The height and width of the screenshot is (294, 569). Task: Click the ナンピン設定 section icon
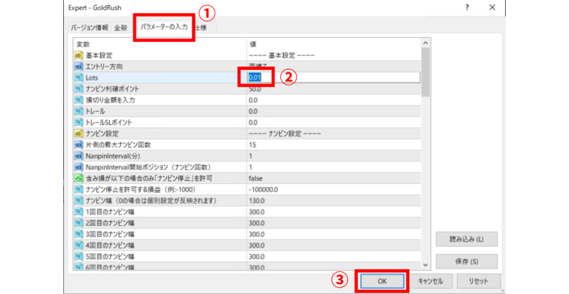pos(78,133)
